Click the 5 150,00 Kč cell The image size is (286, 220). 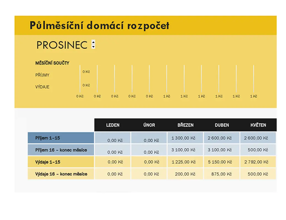click(222, 162)
